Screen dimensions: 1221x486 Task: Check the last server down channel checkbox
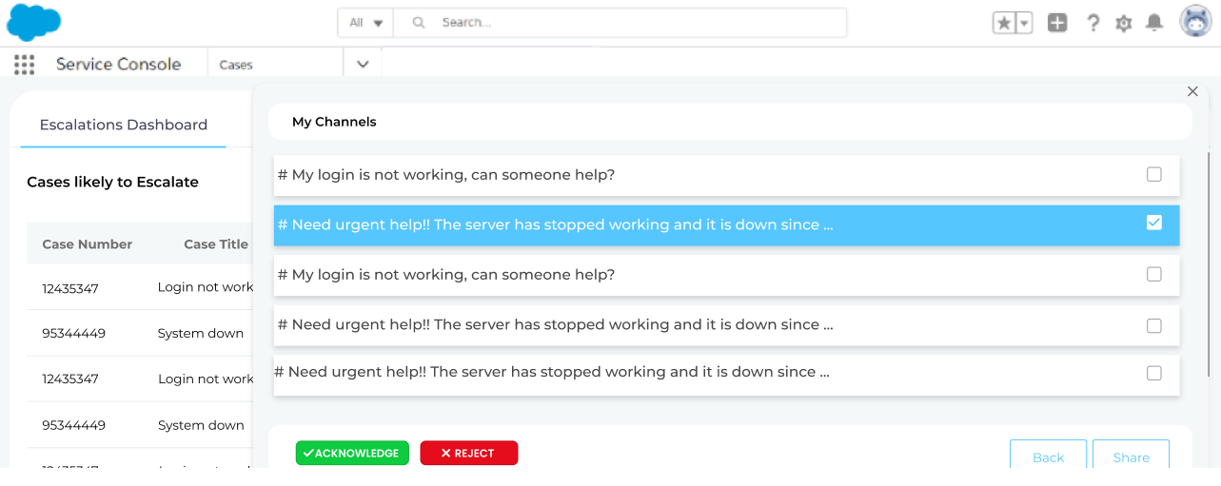(x=1153, y=373)
